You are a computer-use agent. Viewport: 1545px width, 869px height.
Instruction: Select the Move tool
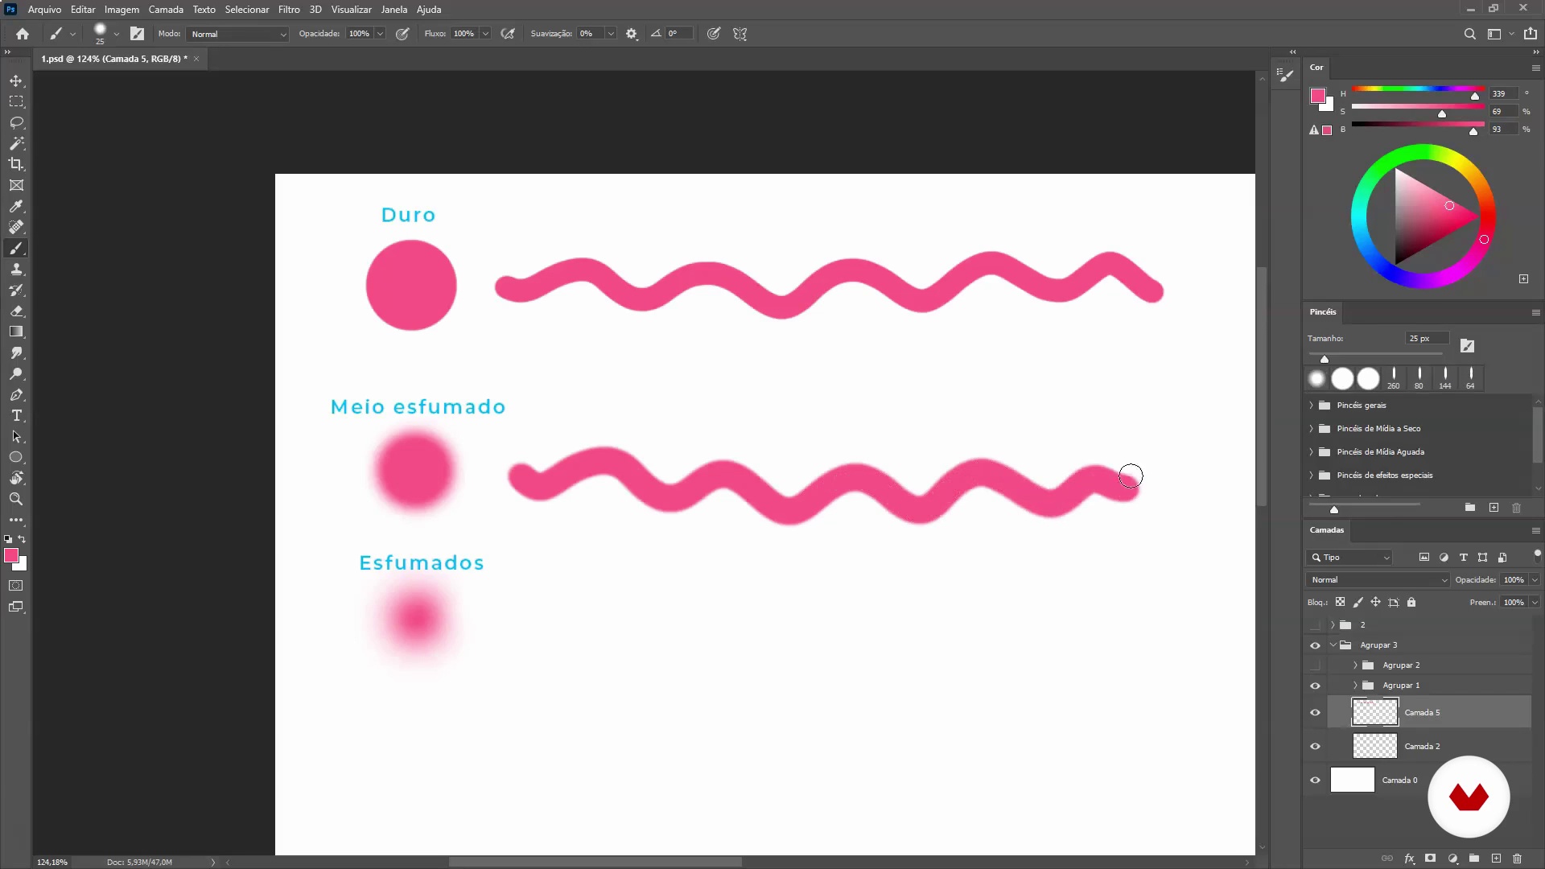tap(16, 81)
